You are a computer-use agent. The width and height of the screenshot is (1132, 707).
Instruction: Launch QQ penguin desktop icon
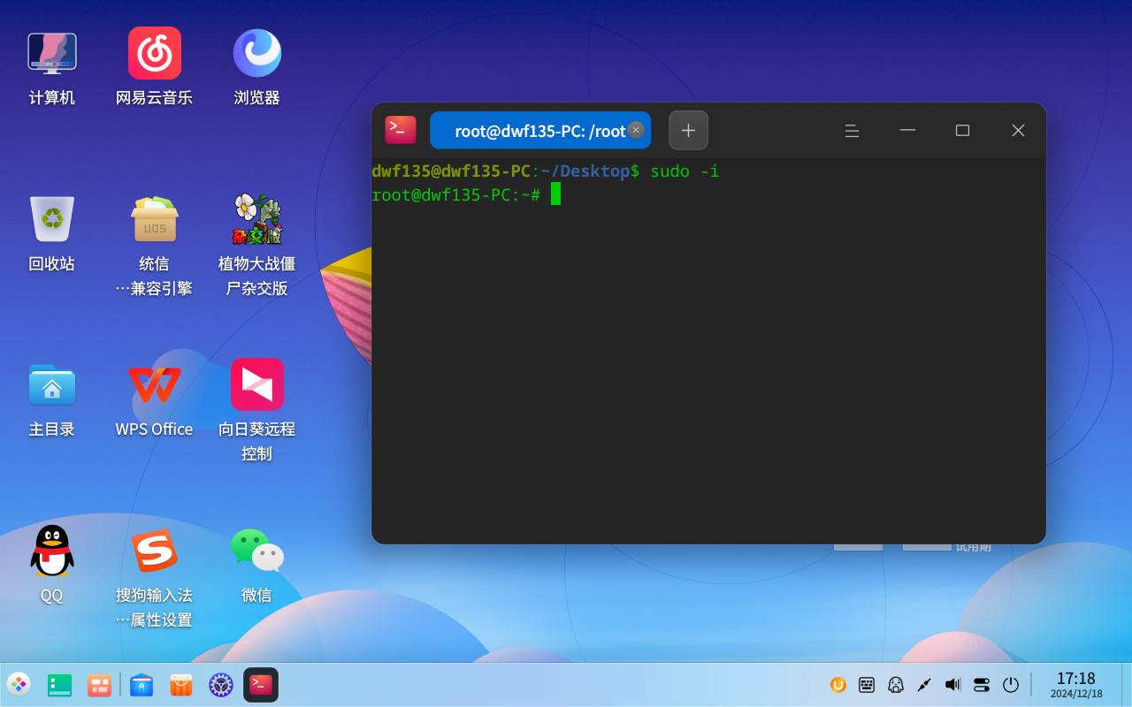pos(51,550)
